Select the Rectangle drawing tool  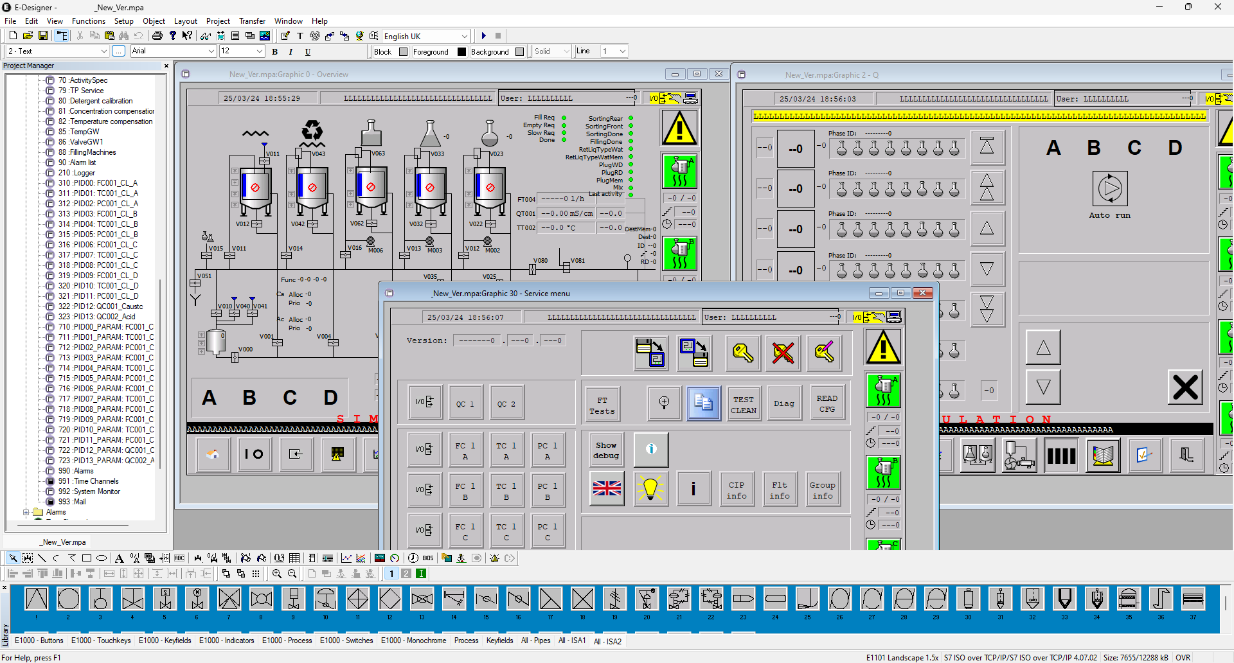87,558
